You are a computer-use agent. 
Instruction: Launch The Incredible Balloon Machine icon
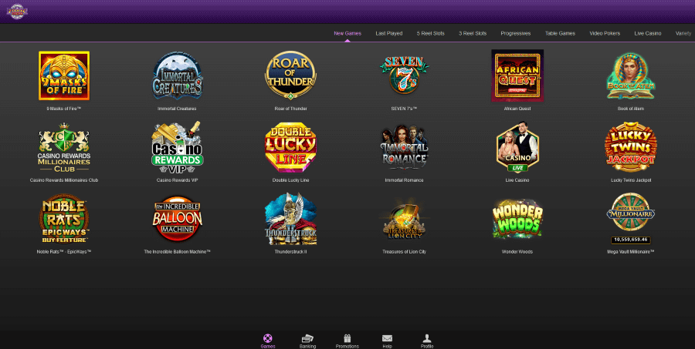coord(178,219)
